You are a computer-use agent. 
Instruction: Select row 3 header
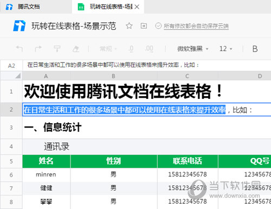(11, 128)
